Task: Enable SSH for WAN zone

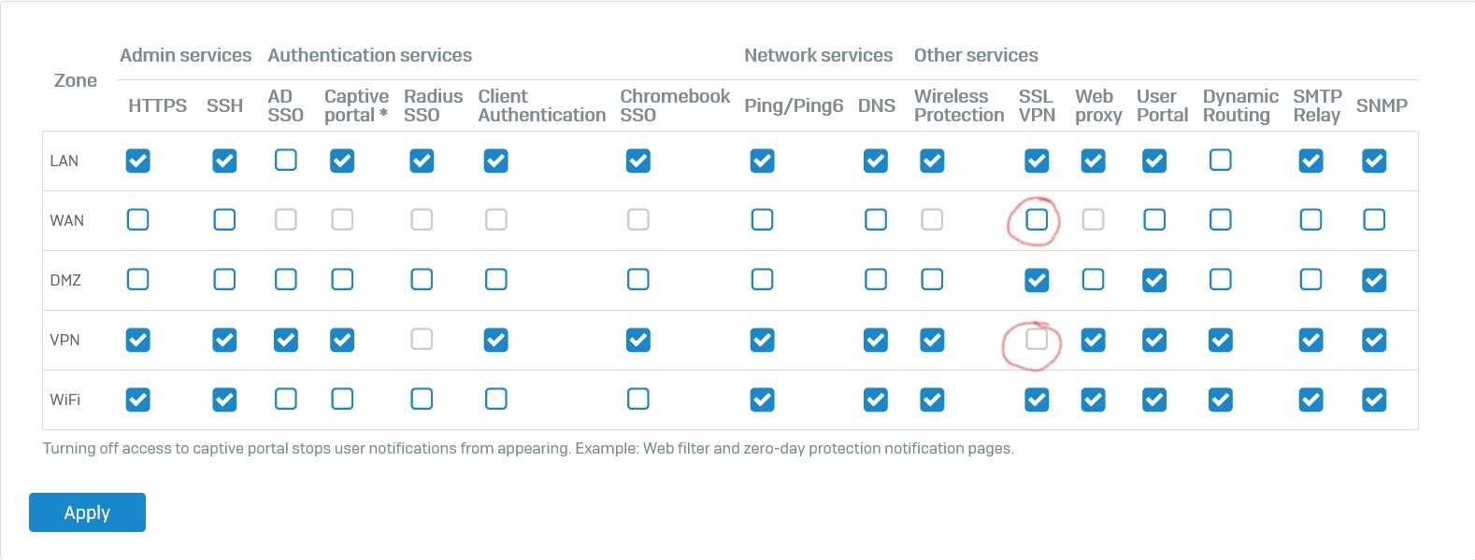Action: (224, 219)
